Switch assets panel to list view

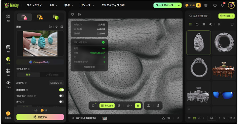tap(189, 118)
